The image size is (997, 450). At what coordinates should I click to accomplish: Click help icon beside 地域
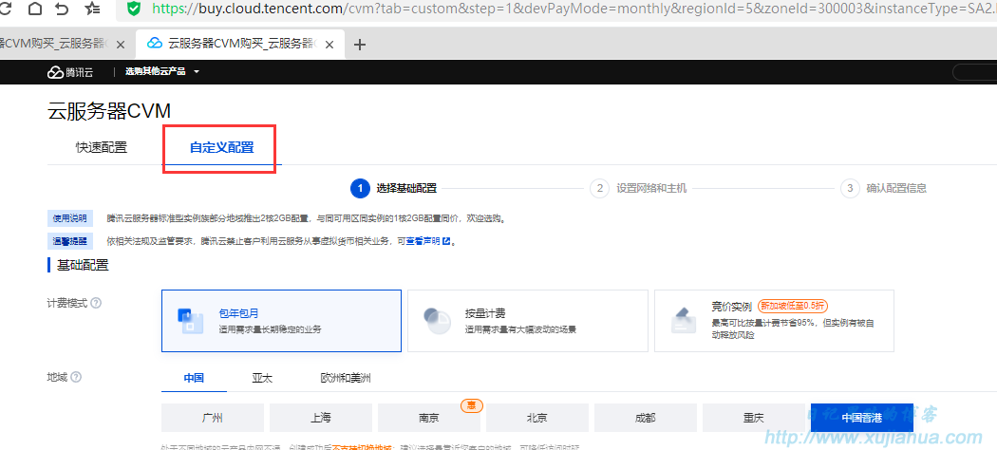(x=76, y=377)
